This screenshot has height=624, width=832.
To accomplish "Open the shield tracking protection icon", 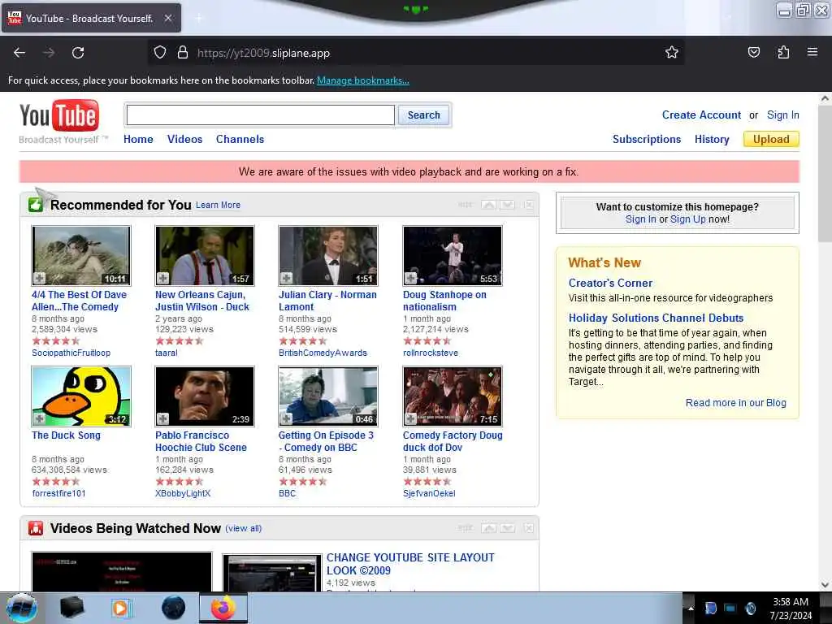I will point(160,53).
